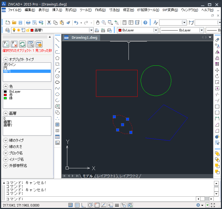Image resolution: width=222 pixels, height=209 pixels.
Task: Click the Explode tool icon
Action: point(217,137)
